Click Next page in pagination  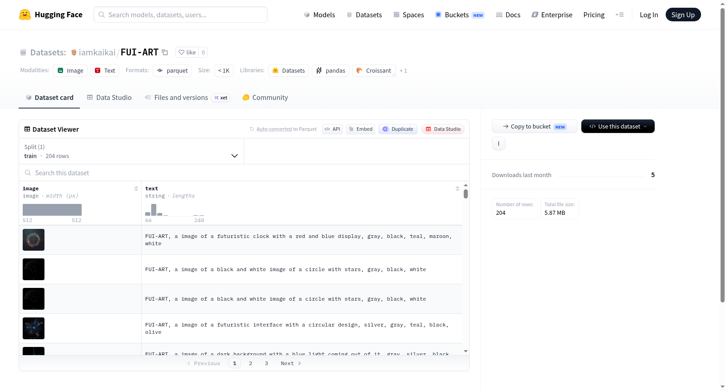point(291,363)
